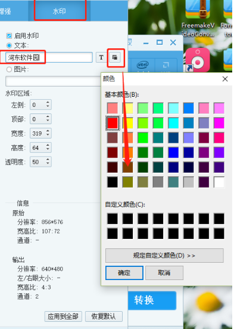
Task: Pick the first custom color slot
Action: pos(113,219)
